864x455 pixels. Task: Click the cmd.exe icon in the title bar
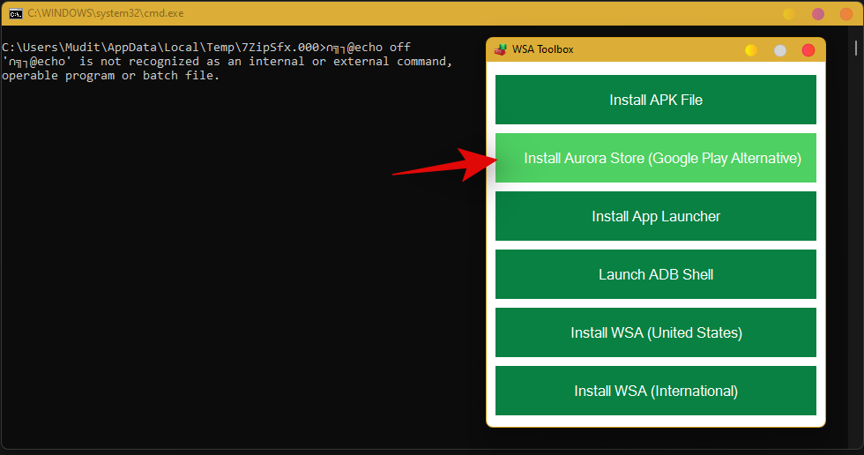point(16,14)
